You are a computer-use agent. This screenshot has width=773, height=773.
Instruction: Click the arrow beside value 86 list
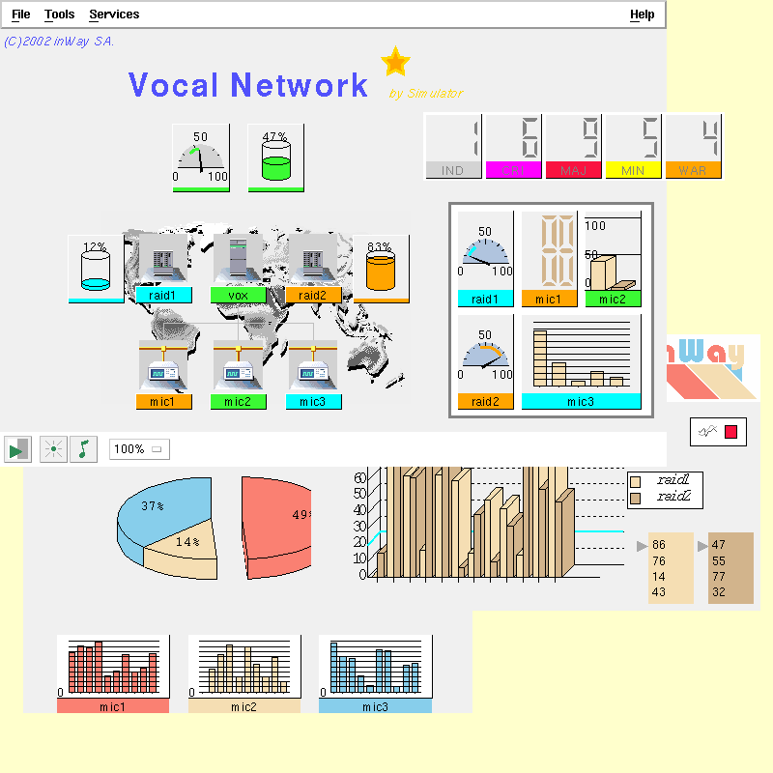[x=642, y=546]
